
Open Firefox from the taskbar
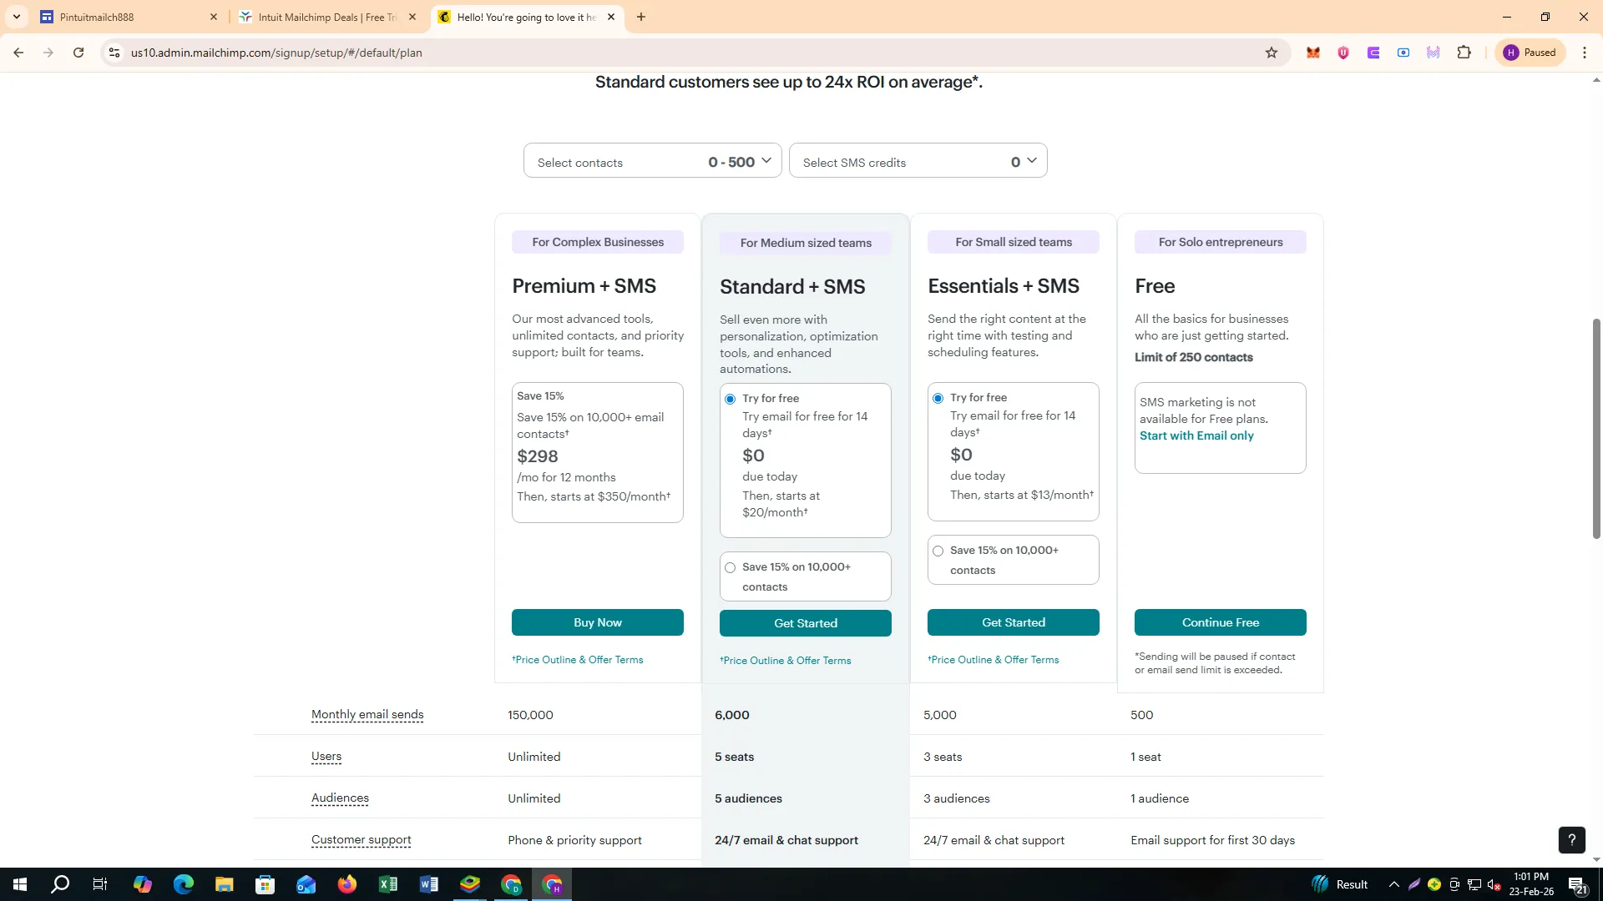click(347, 884)
